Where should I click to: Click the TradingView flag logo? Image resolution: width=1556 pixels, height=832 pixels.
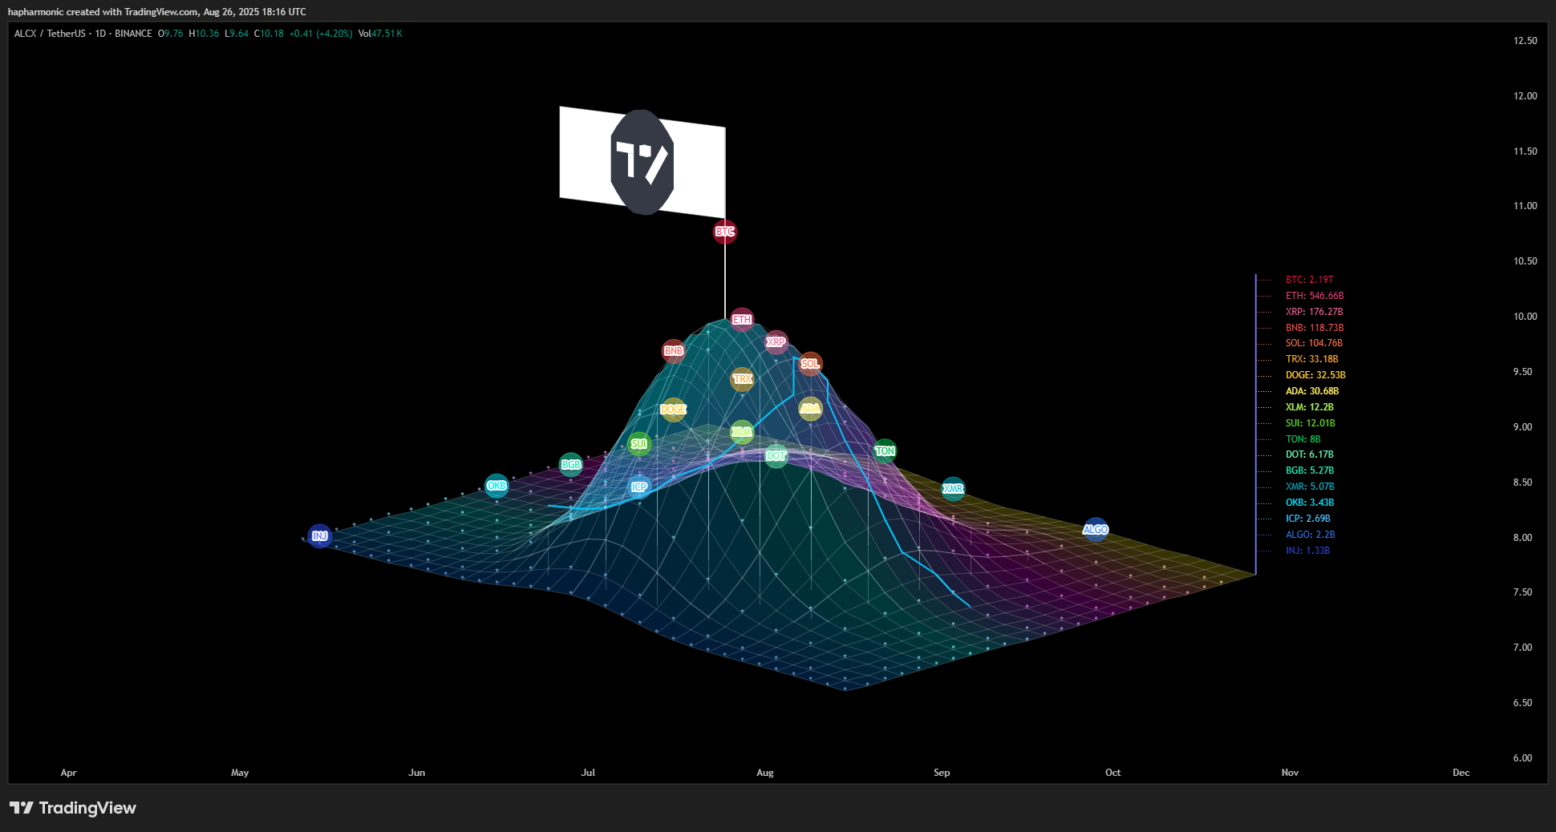pyautogui.click(x=642, y=162)
